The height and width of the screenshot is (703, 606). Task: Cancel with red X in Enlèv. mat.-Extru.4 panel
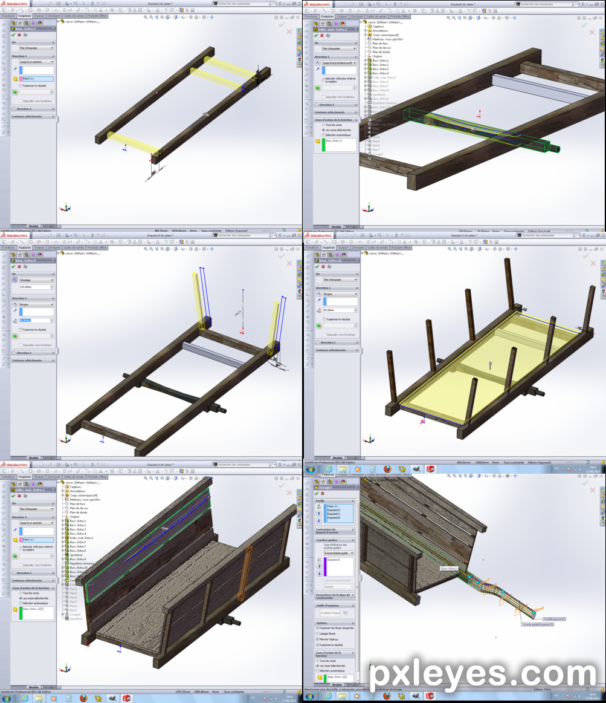(19, 496)
